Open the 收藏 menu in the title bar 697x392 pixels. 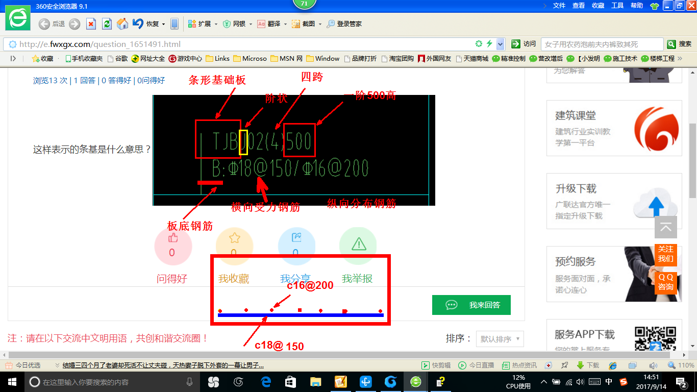(x=598, y=6)
